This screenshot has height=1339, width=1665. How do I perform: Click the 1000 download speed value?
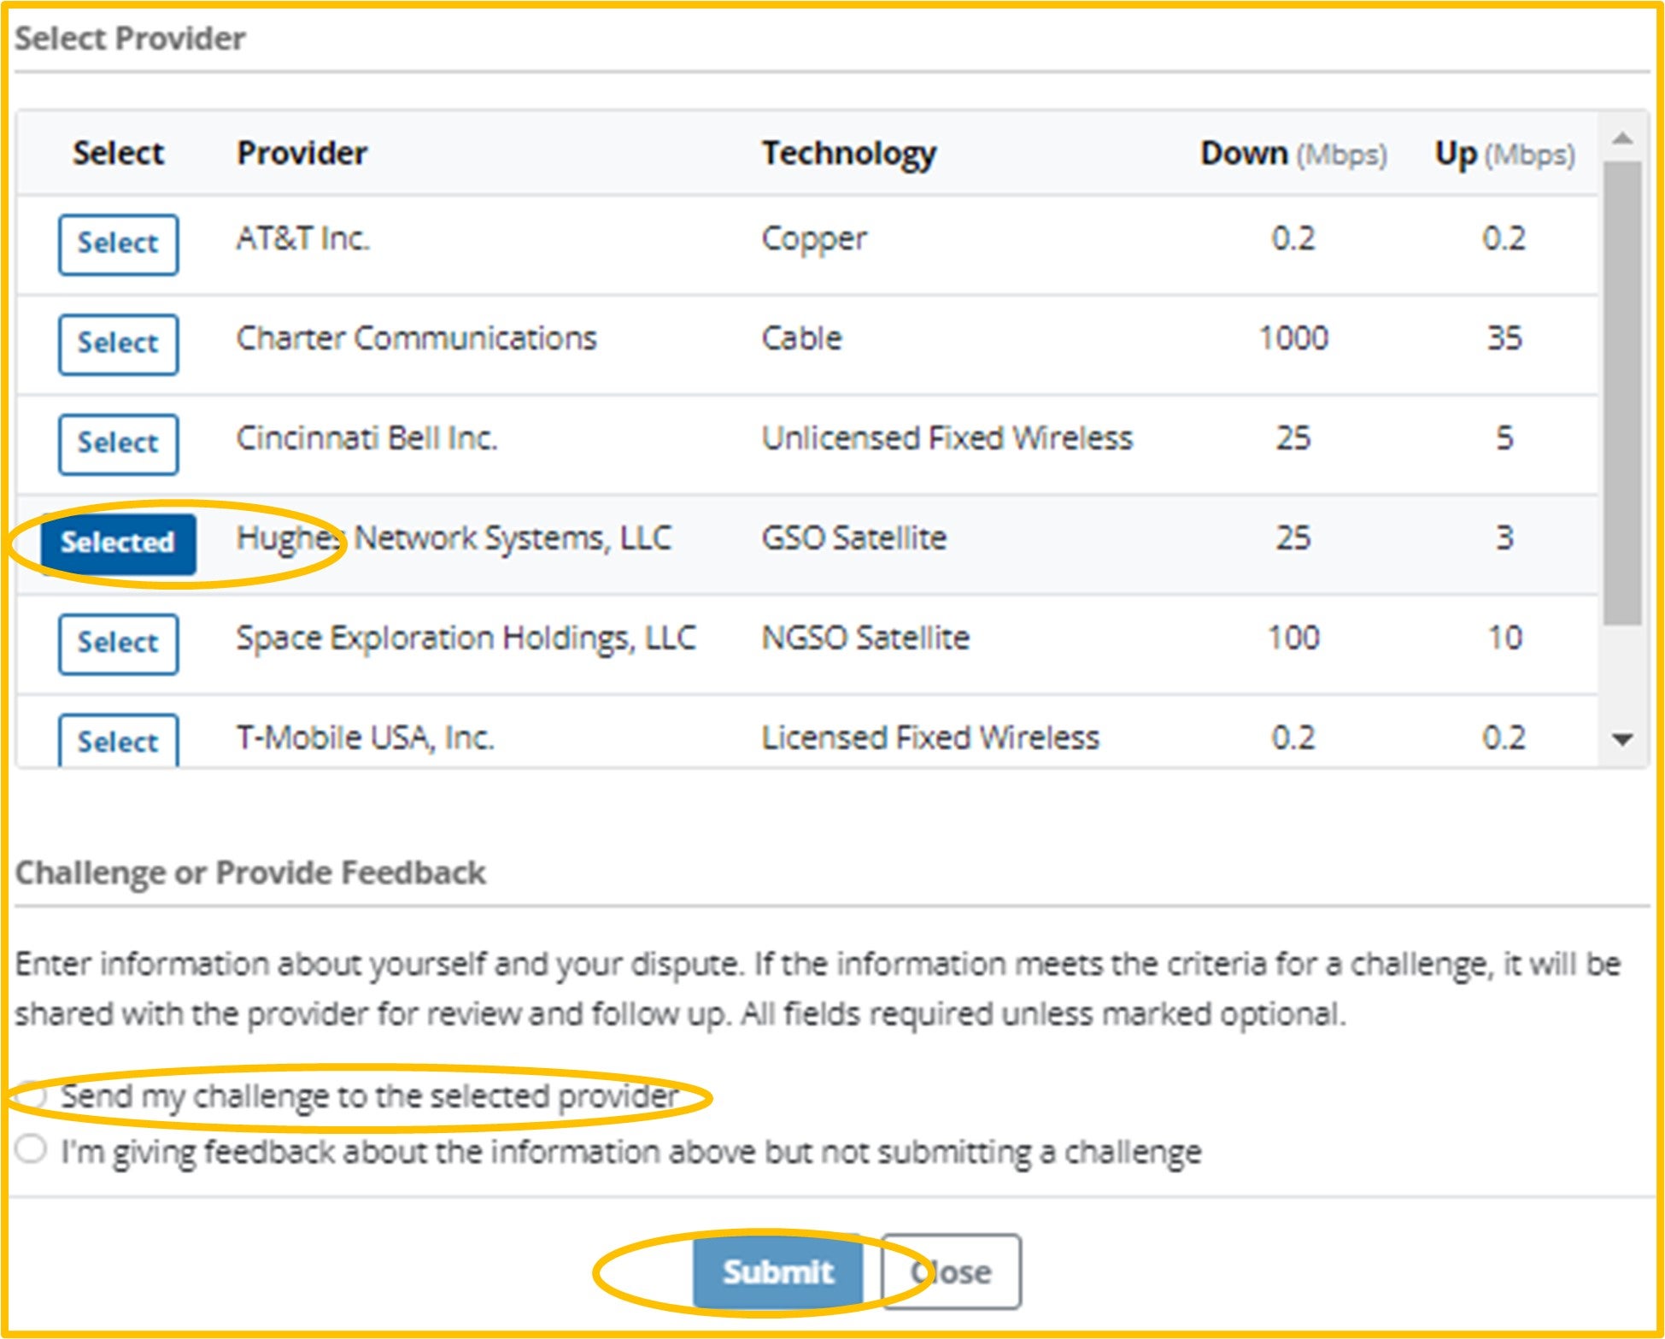1293,338
